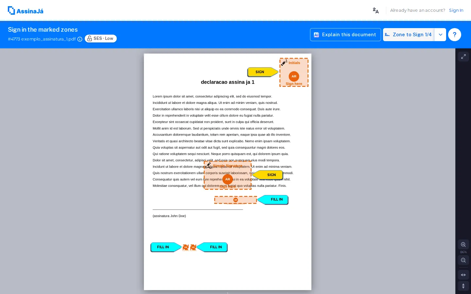Screen dimensions: 471x294
Task: Click the 'declaracao assina ja 1' document title
Action: tap(228, 82)
